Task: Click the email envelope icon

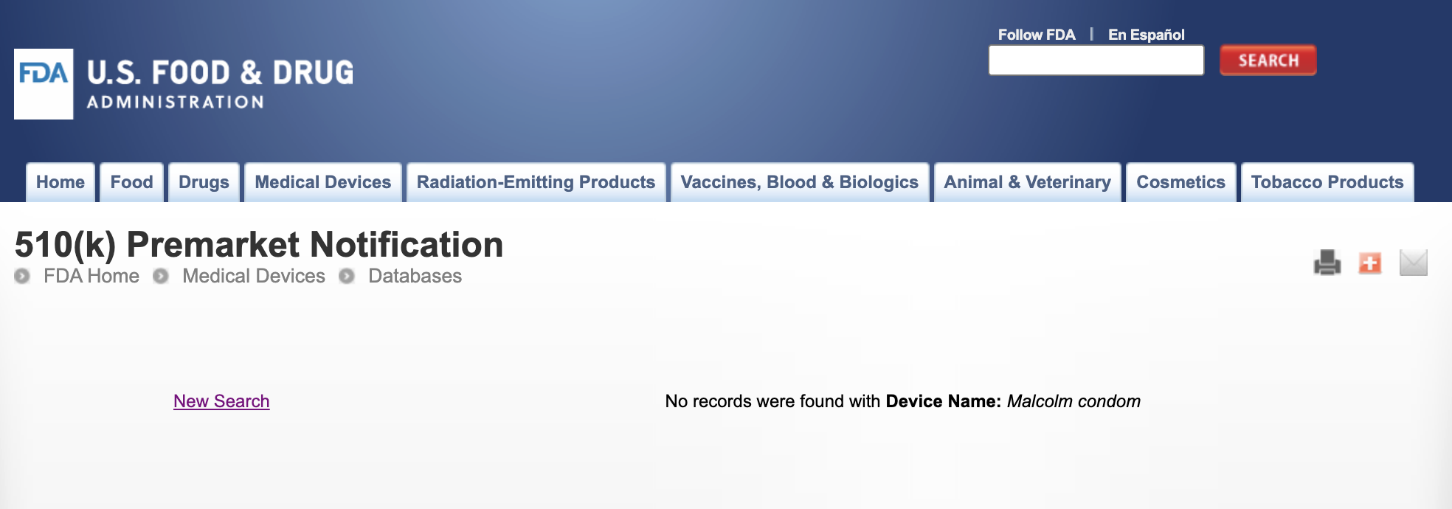Action: [1413, 263]
